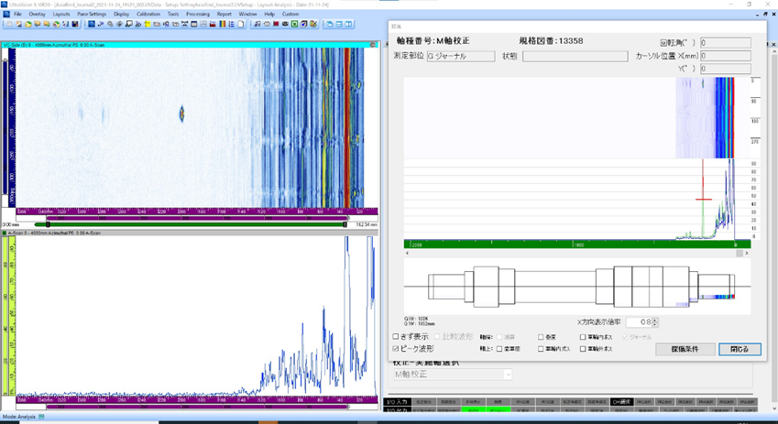The height and width of the screenshot is (424, 778).
Task: Click the pane options icon on cyan title bar
Action: coord(373,45)
